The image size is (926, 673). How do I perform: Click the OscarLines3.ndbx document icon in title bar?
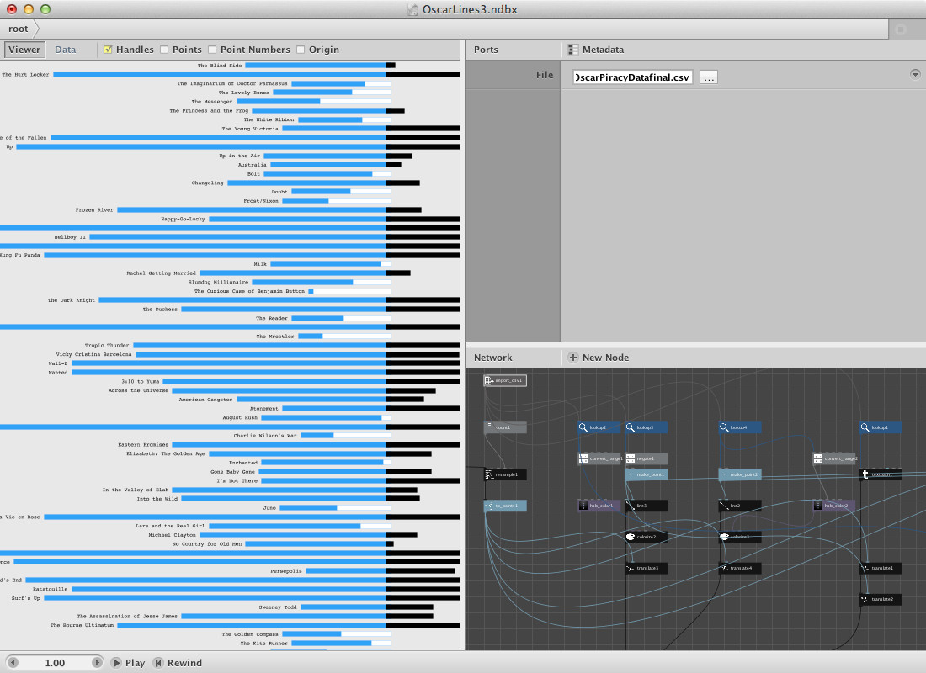[412, 9]
